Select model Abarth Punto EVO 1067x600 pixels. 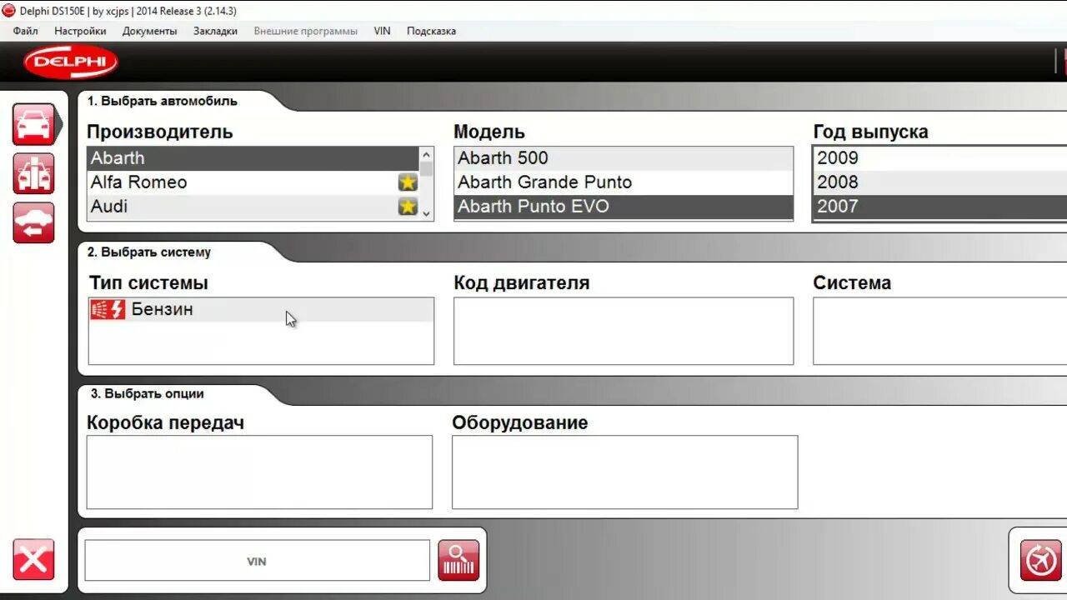pos(624,207)
